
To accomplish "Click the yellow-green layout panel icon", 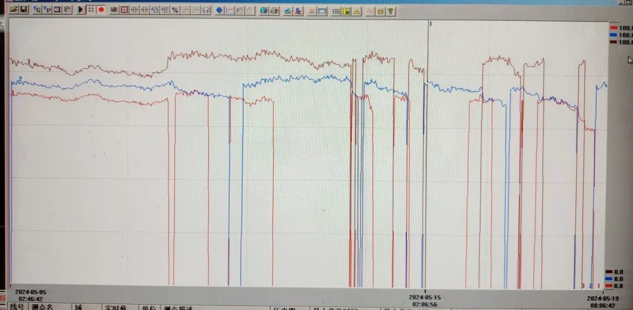I will coord(346,11).
